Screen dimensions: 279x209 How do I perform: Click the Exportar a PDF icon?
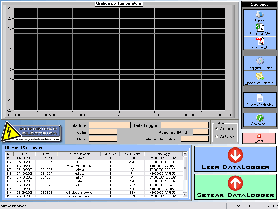(260, 41)
